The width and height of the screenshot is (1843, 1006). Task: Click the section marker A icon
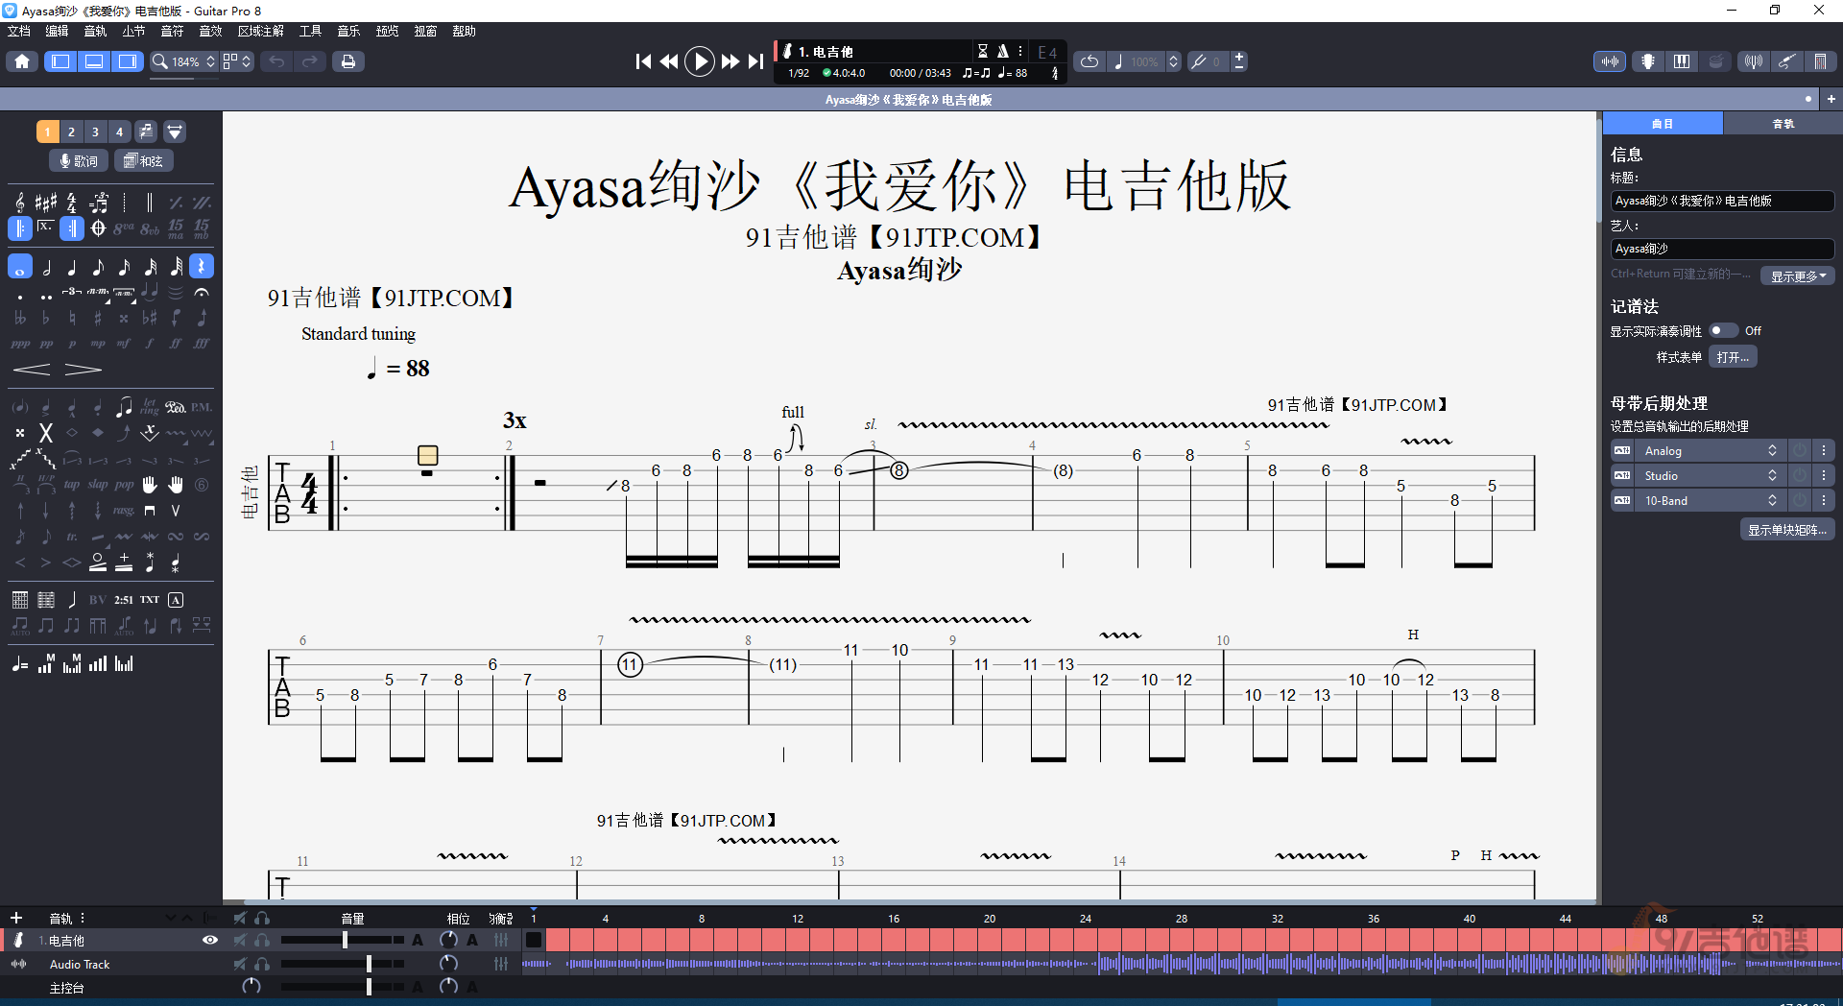click(176, 600)
